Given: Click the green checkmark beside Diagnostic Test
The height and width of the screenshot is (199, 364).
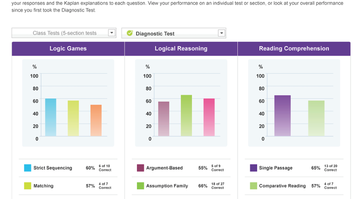Looking at the screenshot, I should [x=130, y=33].
